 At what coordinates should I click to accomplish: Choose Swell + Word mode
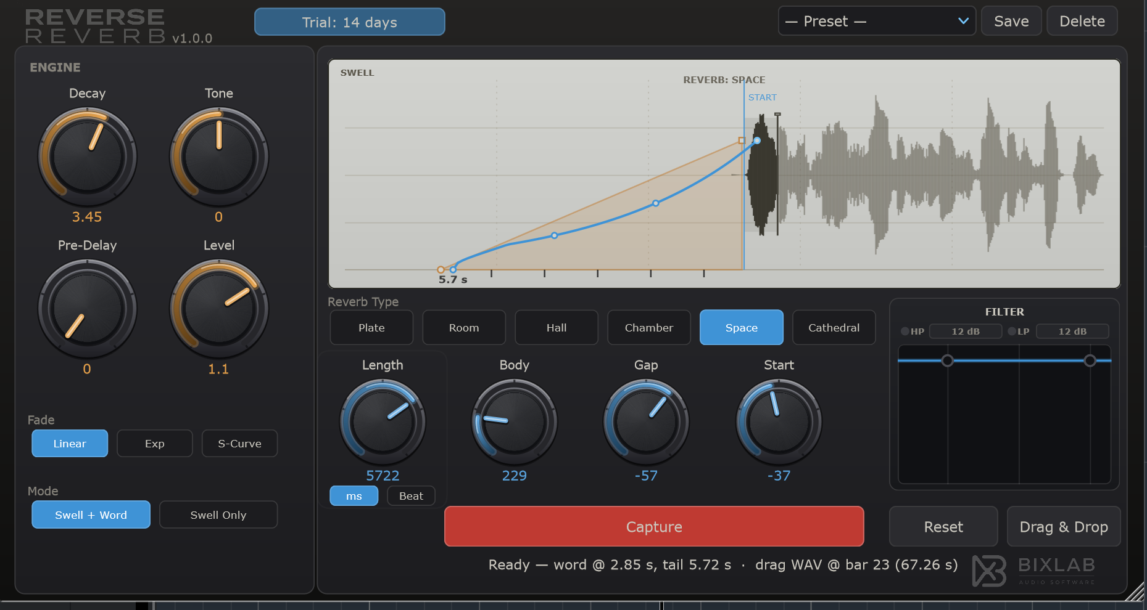coord(91,514)
